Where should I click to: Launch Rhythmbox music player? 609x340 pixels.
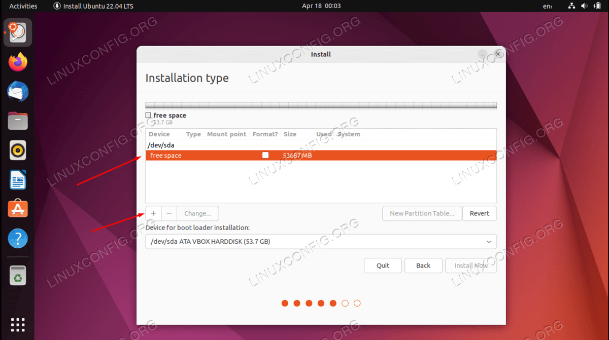pyautogui.click(x=18, y=150)
